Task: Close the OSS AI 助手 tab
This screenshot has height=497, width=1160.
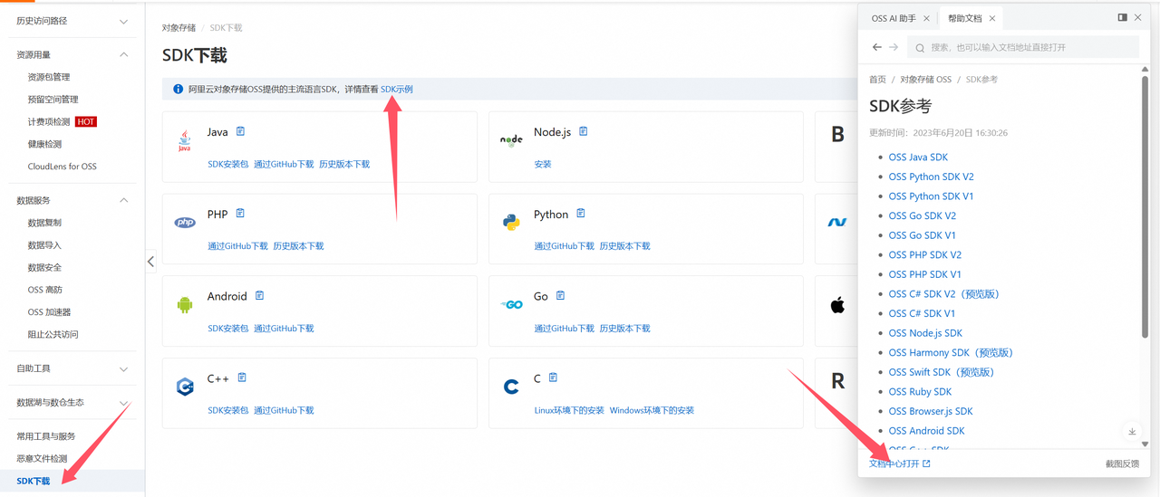Action: [x=926, y=18]
